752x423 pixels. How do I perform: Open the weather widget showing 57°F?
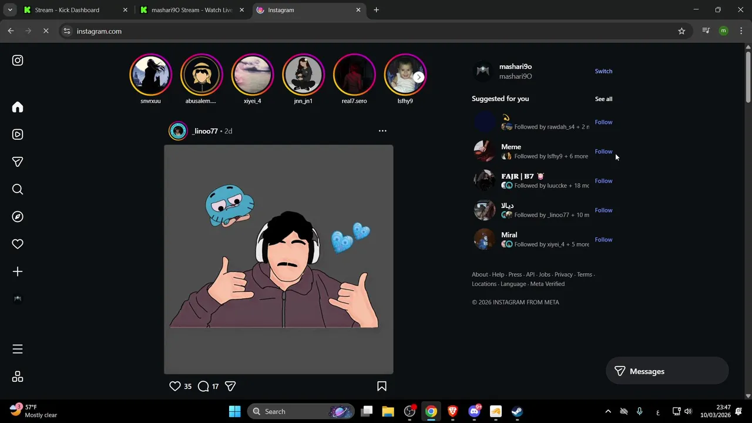[34, 411]
